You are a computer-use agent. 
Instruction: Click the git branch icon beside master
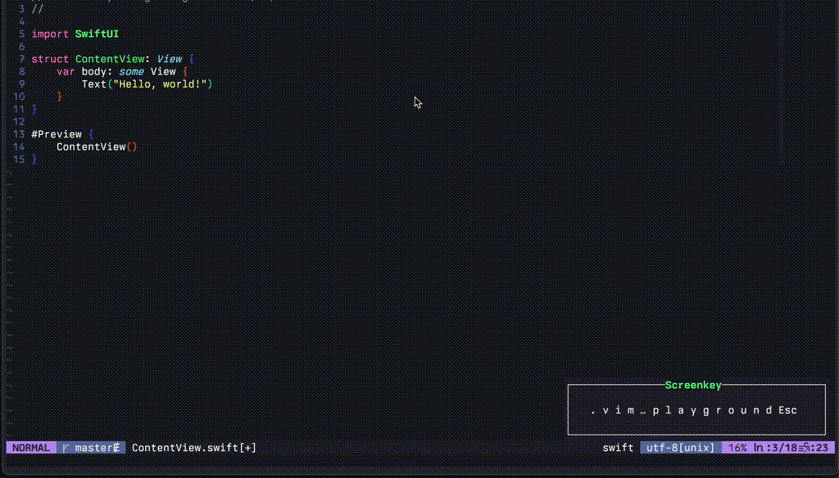click(64, 448)
